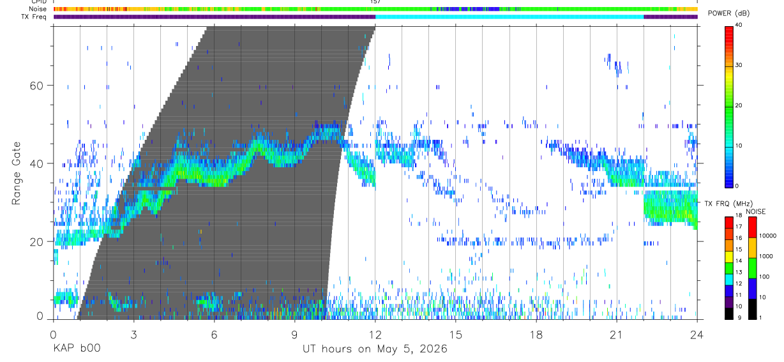Click the "15" UT hour tick
This screenshot has width=784, height=362.
click(x=456, y=334)
